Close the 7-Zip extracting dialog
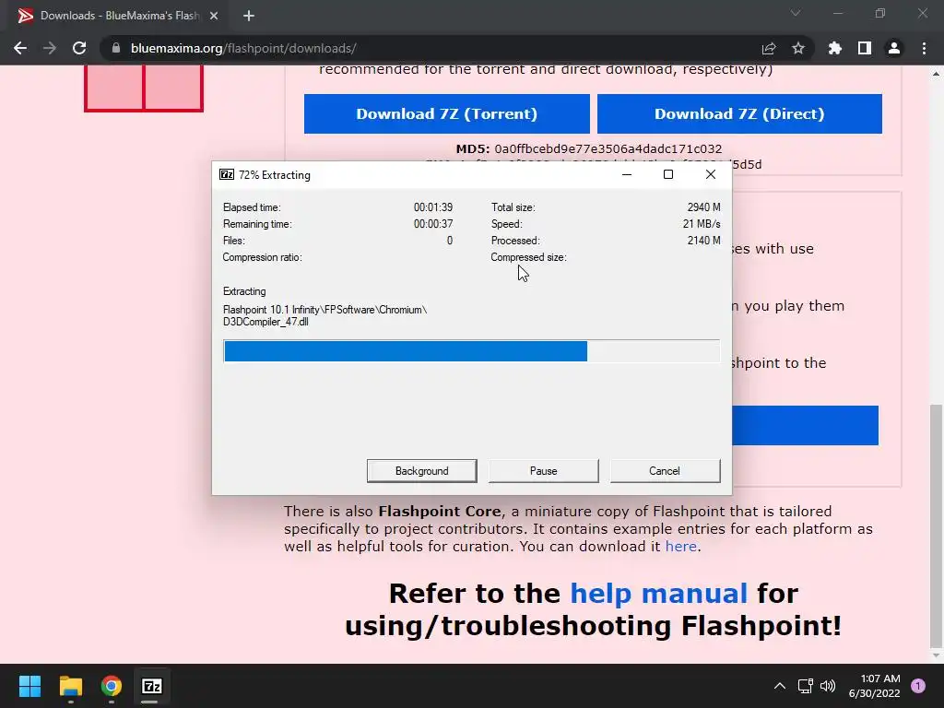The image size is (944, 708). tap(711, 174)
